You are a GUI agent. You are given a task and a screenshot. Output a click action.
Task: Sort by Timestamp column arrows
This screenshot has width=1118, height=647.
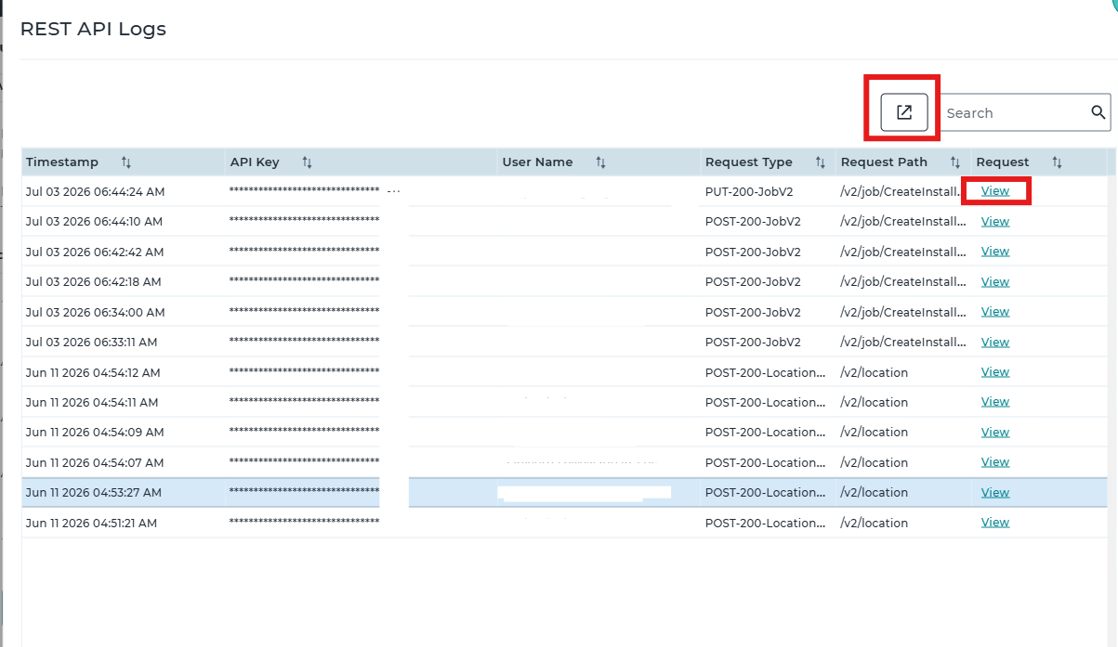(x=125, y=162)
